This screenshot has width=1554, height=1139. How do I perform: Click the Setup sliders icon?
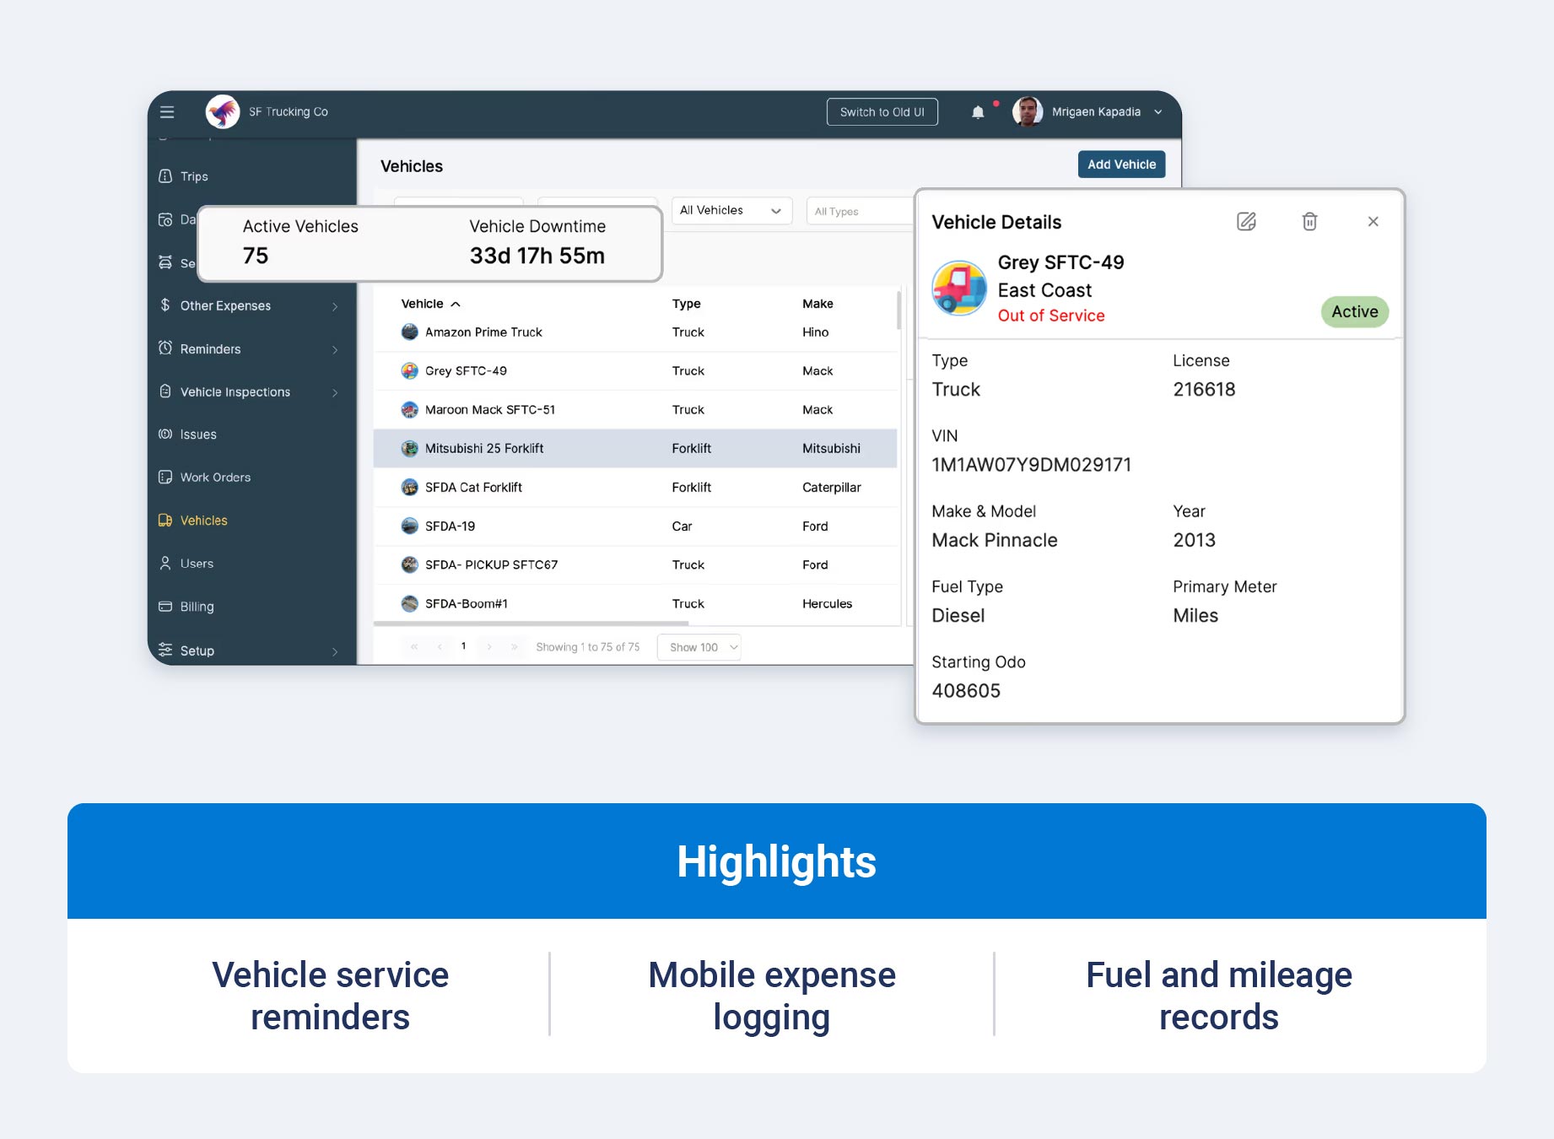click(x=165, y=650)
